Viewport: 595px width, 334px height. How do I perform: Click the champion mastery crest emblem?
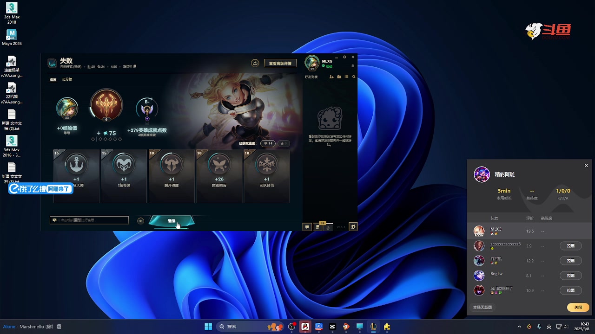pos(106,105)
